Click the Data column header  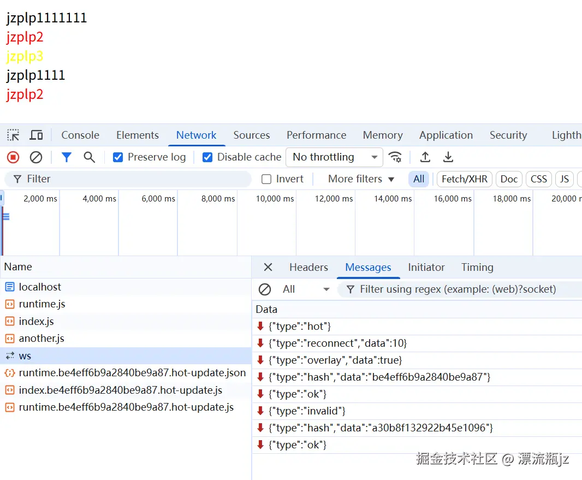(417, 310)
